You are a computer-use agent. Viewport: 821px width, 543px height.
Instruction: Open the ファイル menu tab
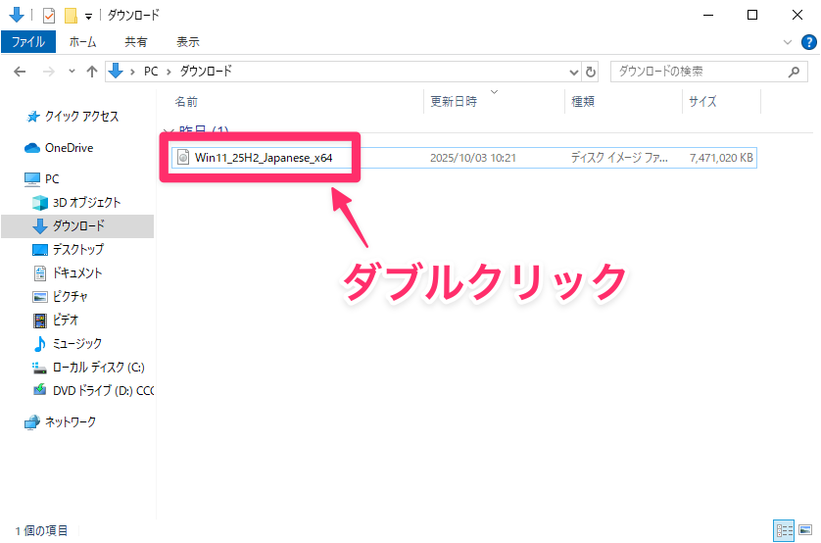click(x=27, y=42)
